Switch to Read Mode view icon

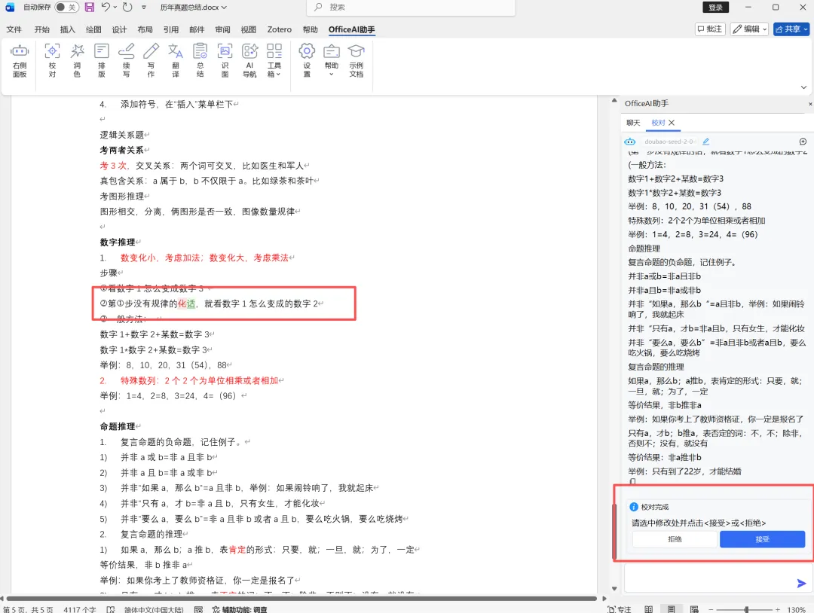click(x=648, y=609)
